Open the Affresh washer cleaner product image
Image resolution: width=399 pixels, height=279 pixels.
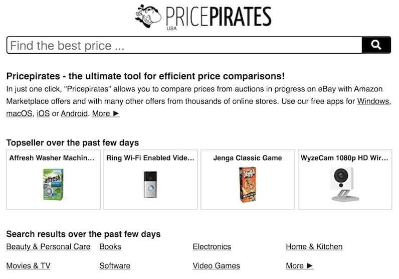pos(53,184)
